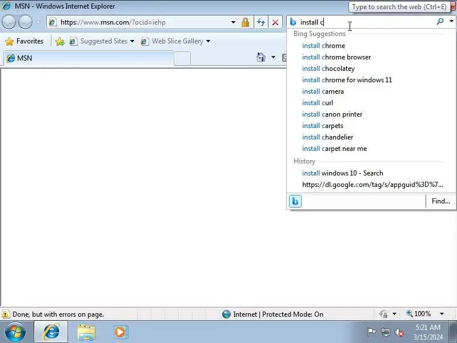This screenshot has width=457, height=343.
Task: Click the taskbar clock showing 5:21 AM
Action: tap(428, 332)
